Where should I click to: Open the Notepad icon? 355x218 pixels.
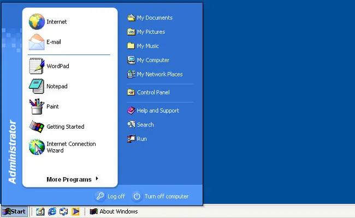pos(37,86)
